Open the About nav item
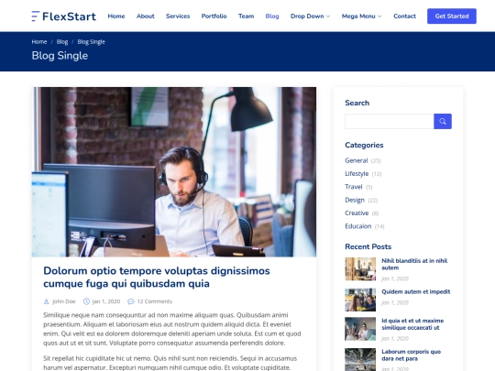This screenshot has width=495, height=371. [145, 16]
